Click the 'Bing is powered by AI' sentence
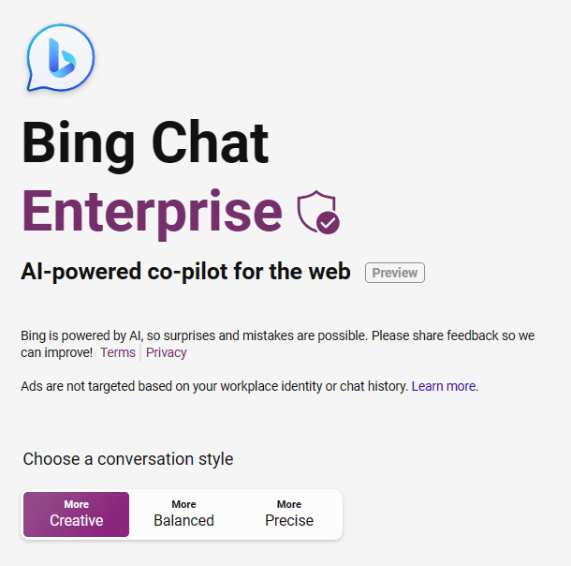 tap(194, 335)
